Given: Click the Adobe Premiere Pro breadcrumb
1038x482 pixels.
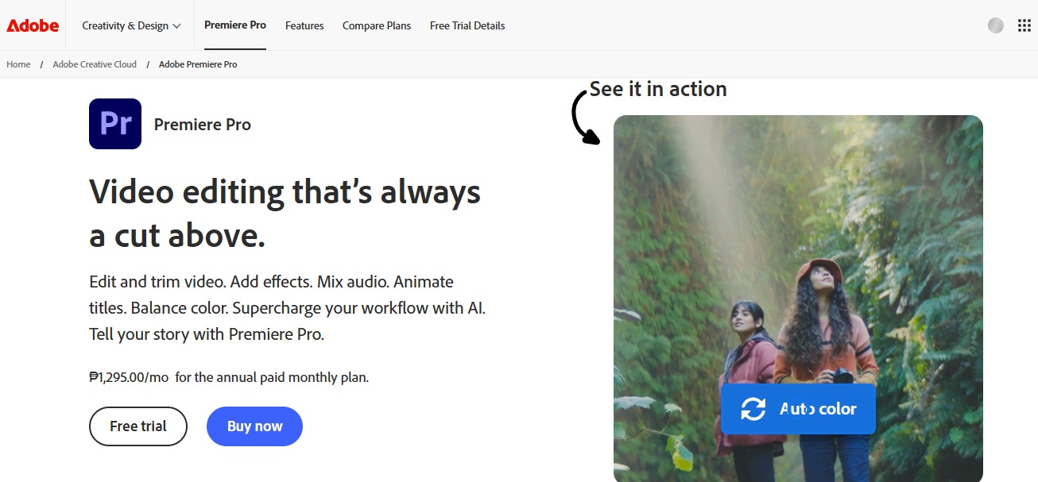Looking at the screenshot, I should (198, 64).
